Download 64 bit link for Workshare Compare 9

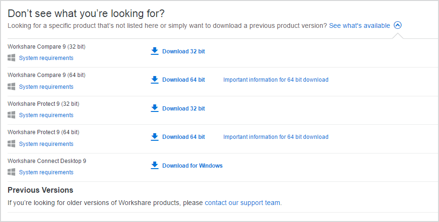183,80
